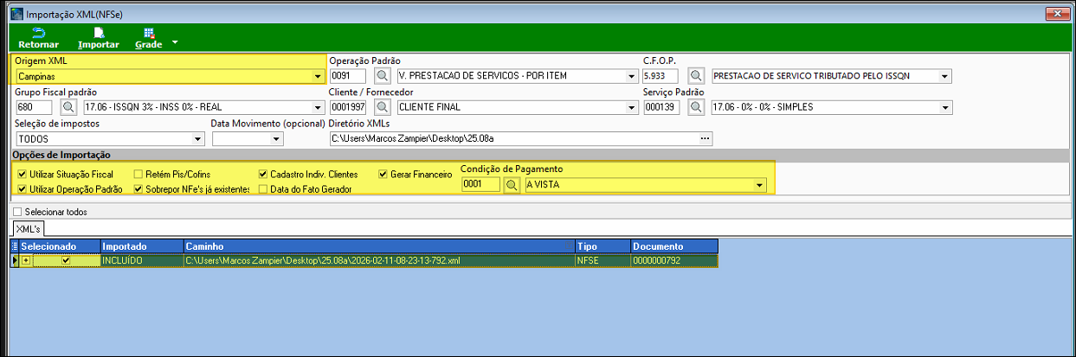1076x357 pixels.
Task: Click the NFSE type cell
Action: tap(602, 260)
